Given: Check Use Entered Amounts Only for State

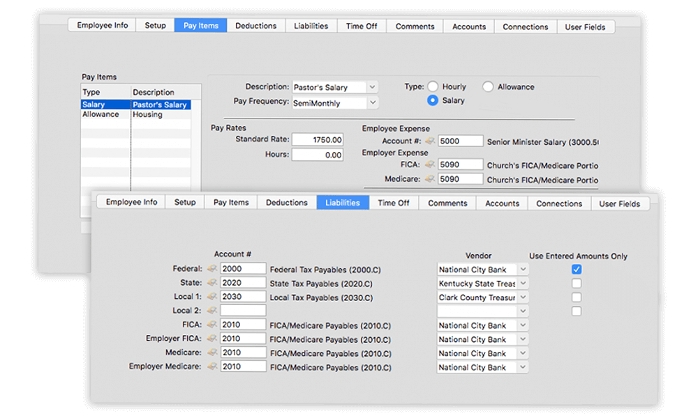Looking at the screenshot, I should [577, 283].
